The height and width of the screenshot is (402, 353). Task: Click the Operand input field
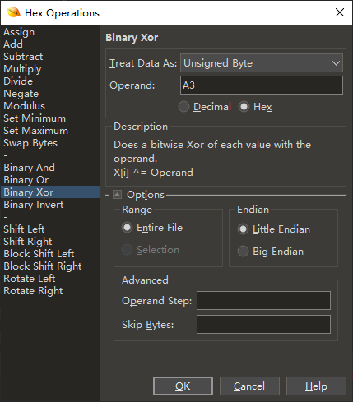(262, 85)
